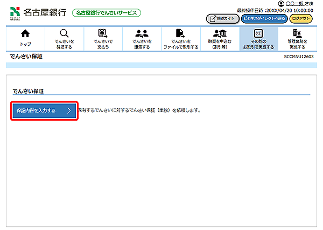
Task: Click でんさいをファイルで取引する file icon
Action: pyautogui.click(x=181, y=33)
